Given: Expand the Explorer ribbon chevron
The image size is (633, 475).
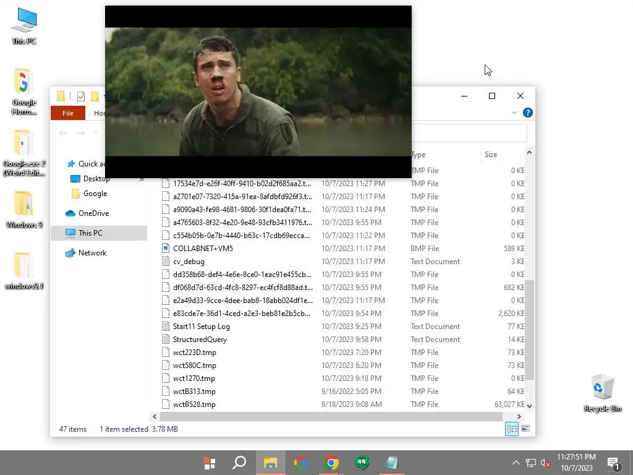Looking at the screenshot, I should click(x=514, y=113).
